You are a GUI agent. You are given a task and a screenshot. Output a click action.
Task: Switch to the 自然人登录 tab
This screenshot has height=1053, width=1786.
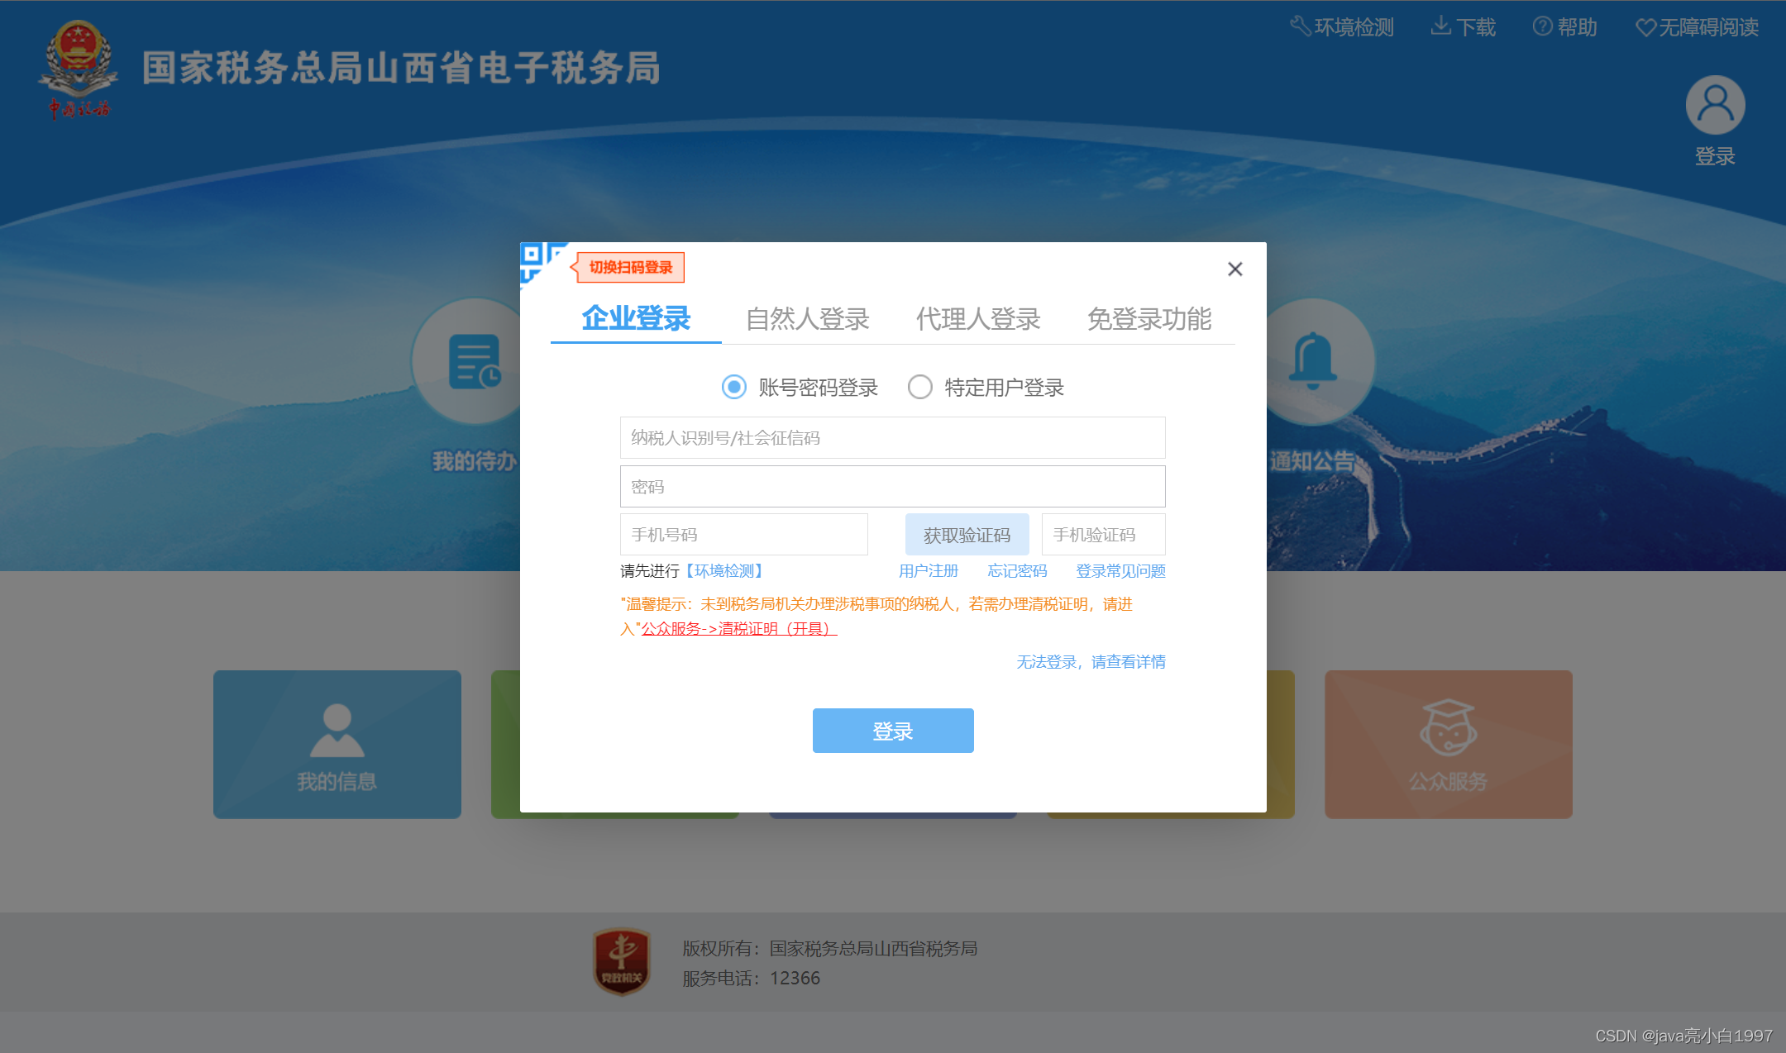click(808, 320)
